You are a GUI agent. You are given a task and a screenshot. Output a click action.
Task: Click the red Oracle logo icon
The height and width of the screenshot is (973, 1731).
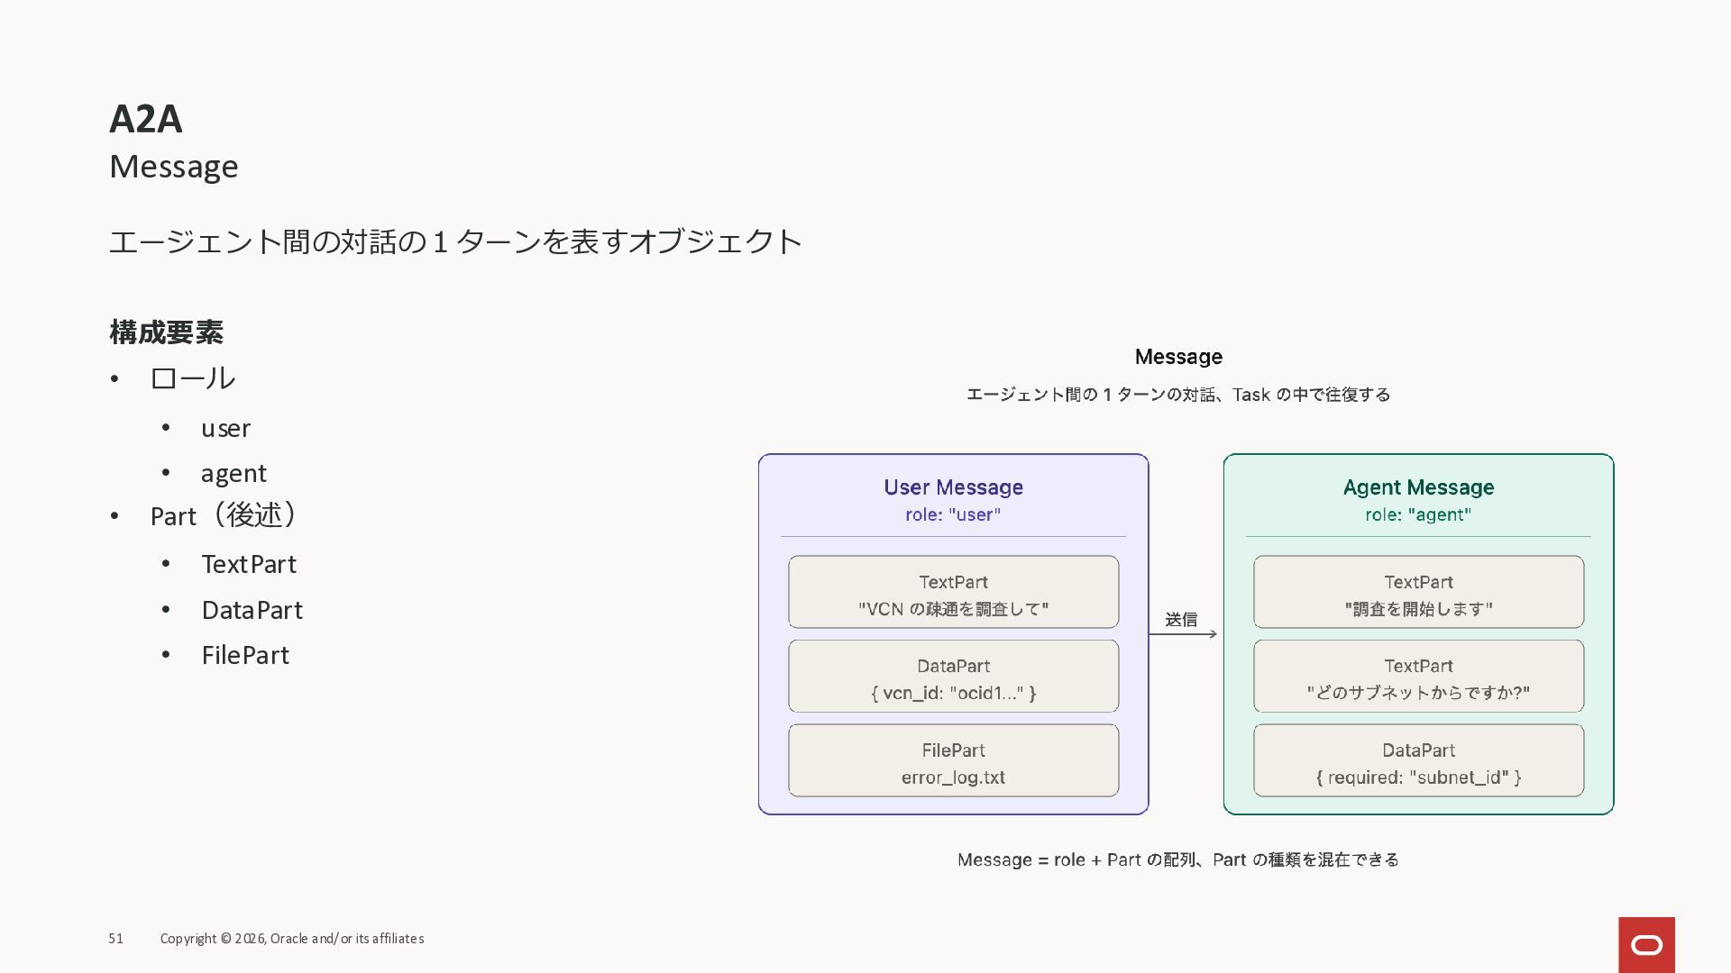click(1646, 944)
